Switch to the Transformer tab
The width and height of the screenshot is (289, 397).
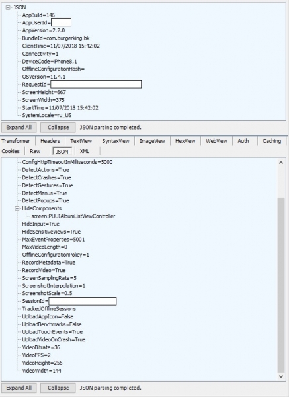(x=16, y=141)
